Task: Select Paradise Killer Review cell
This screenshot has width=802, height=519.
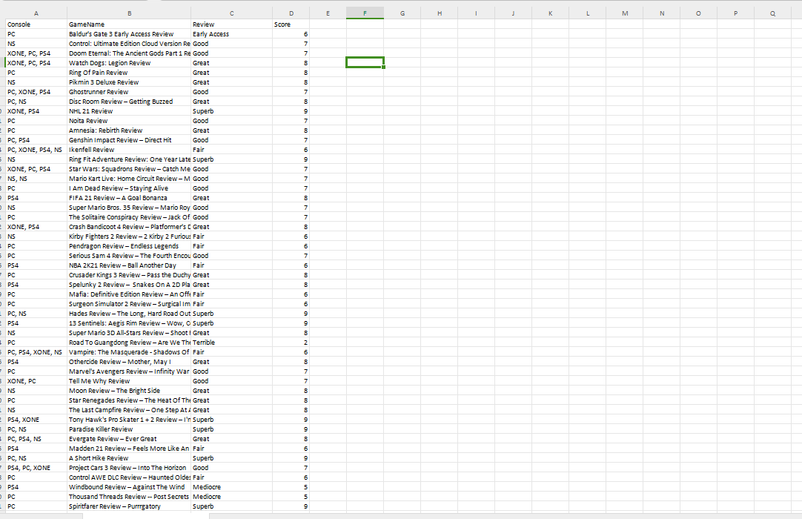Action: (129, 429)
